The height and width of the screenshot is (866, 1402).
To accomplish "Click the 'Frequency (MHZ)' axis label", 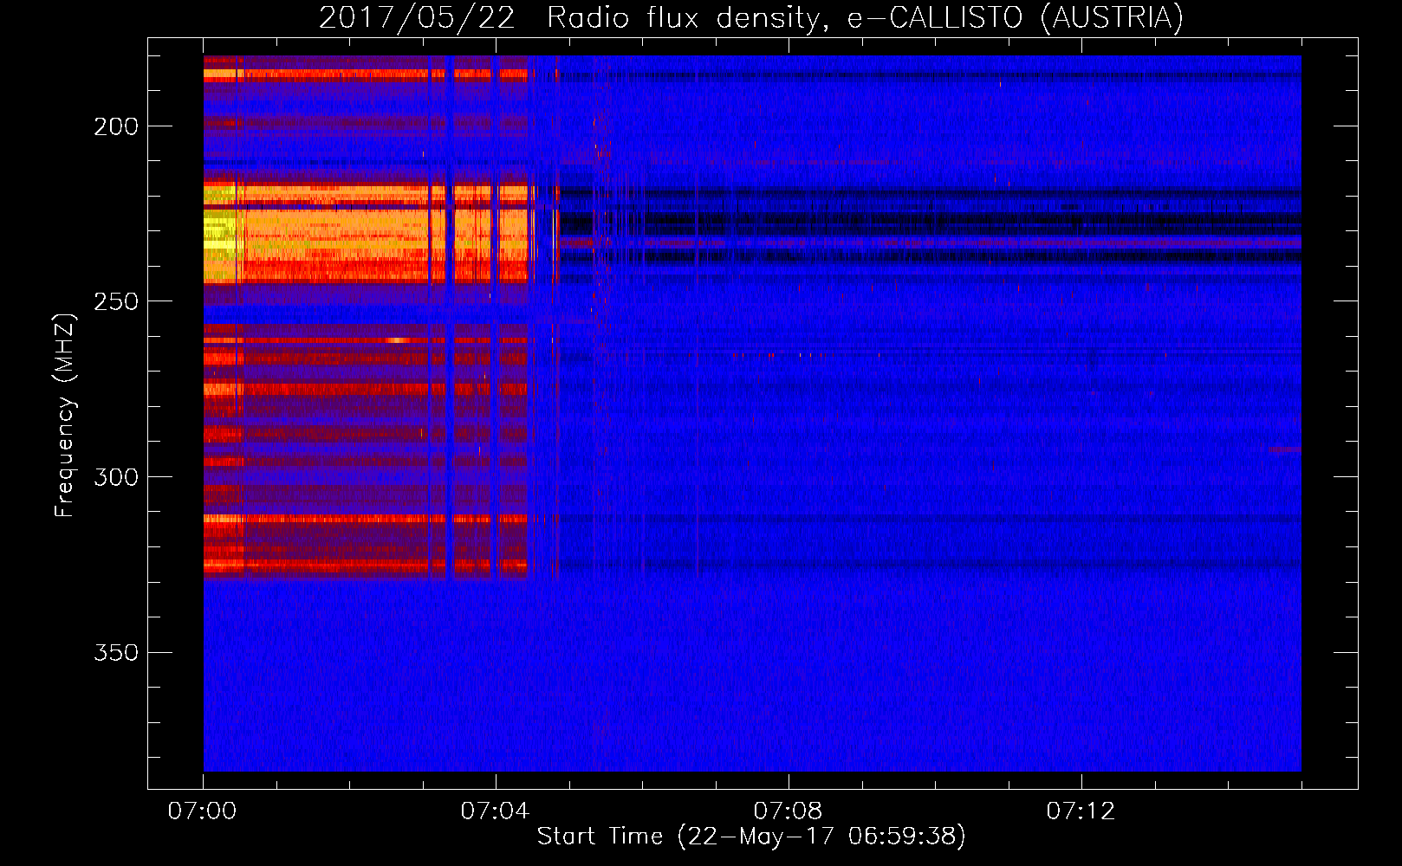I will [x=65, y=415].
